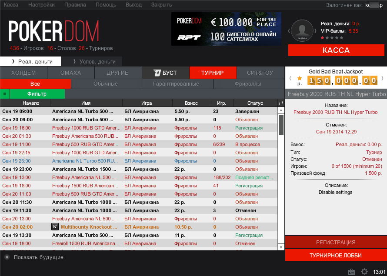Open the 'Настройки' menu
This screenshot has width=387, height=276.
(x=41, y=5)
